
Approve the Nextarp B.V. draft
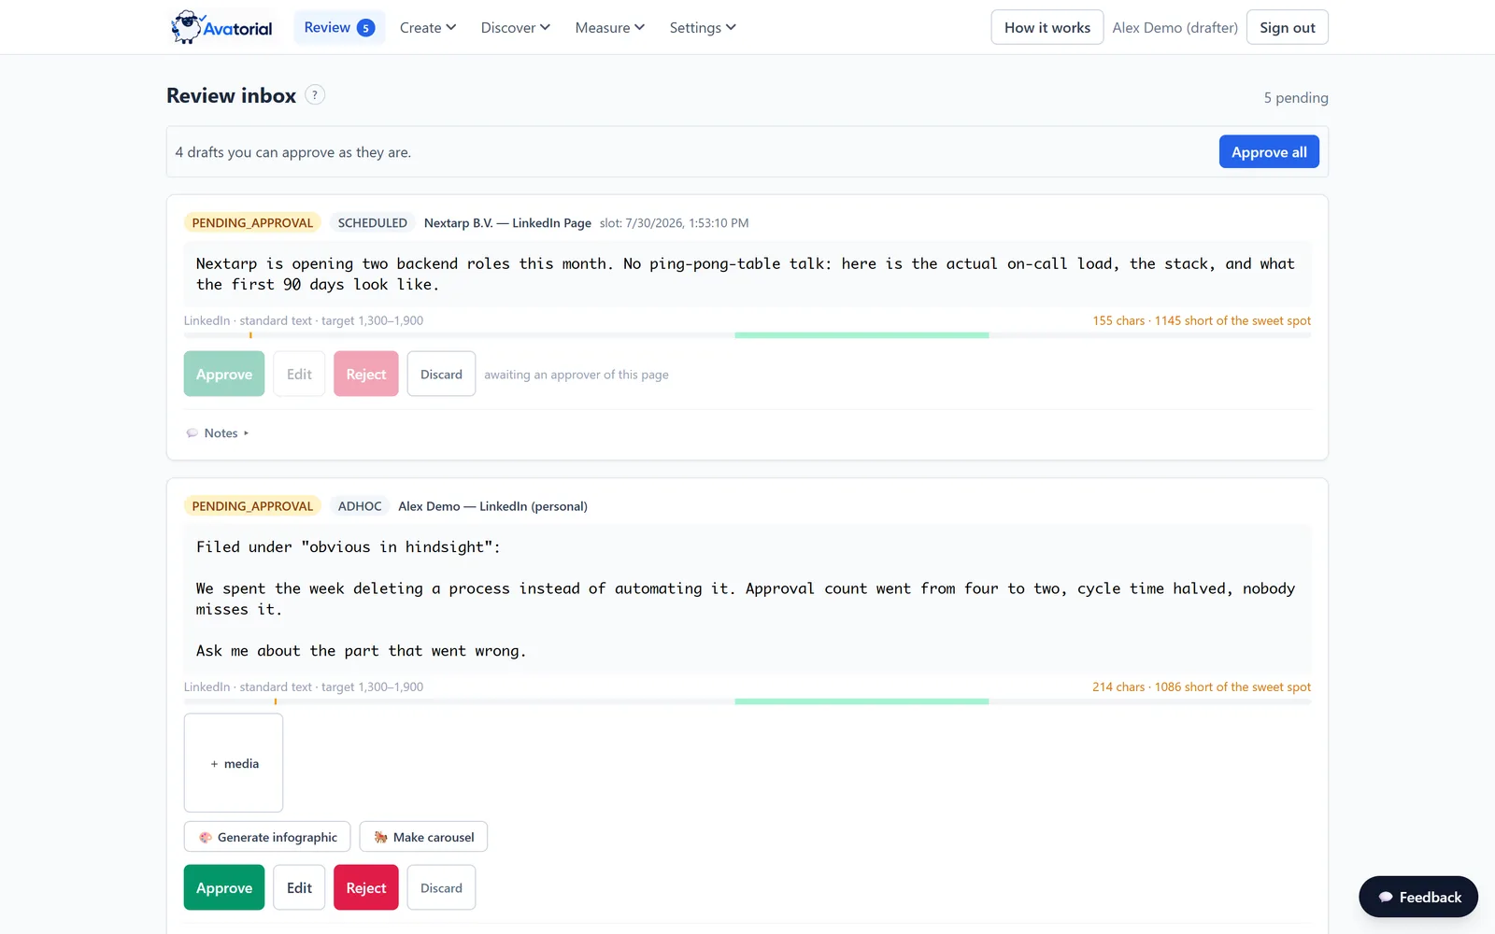[x=224, y=374]
